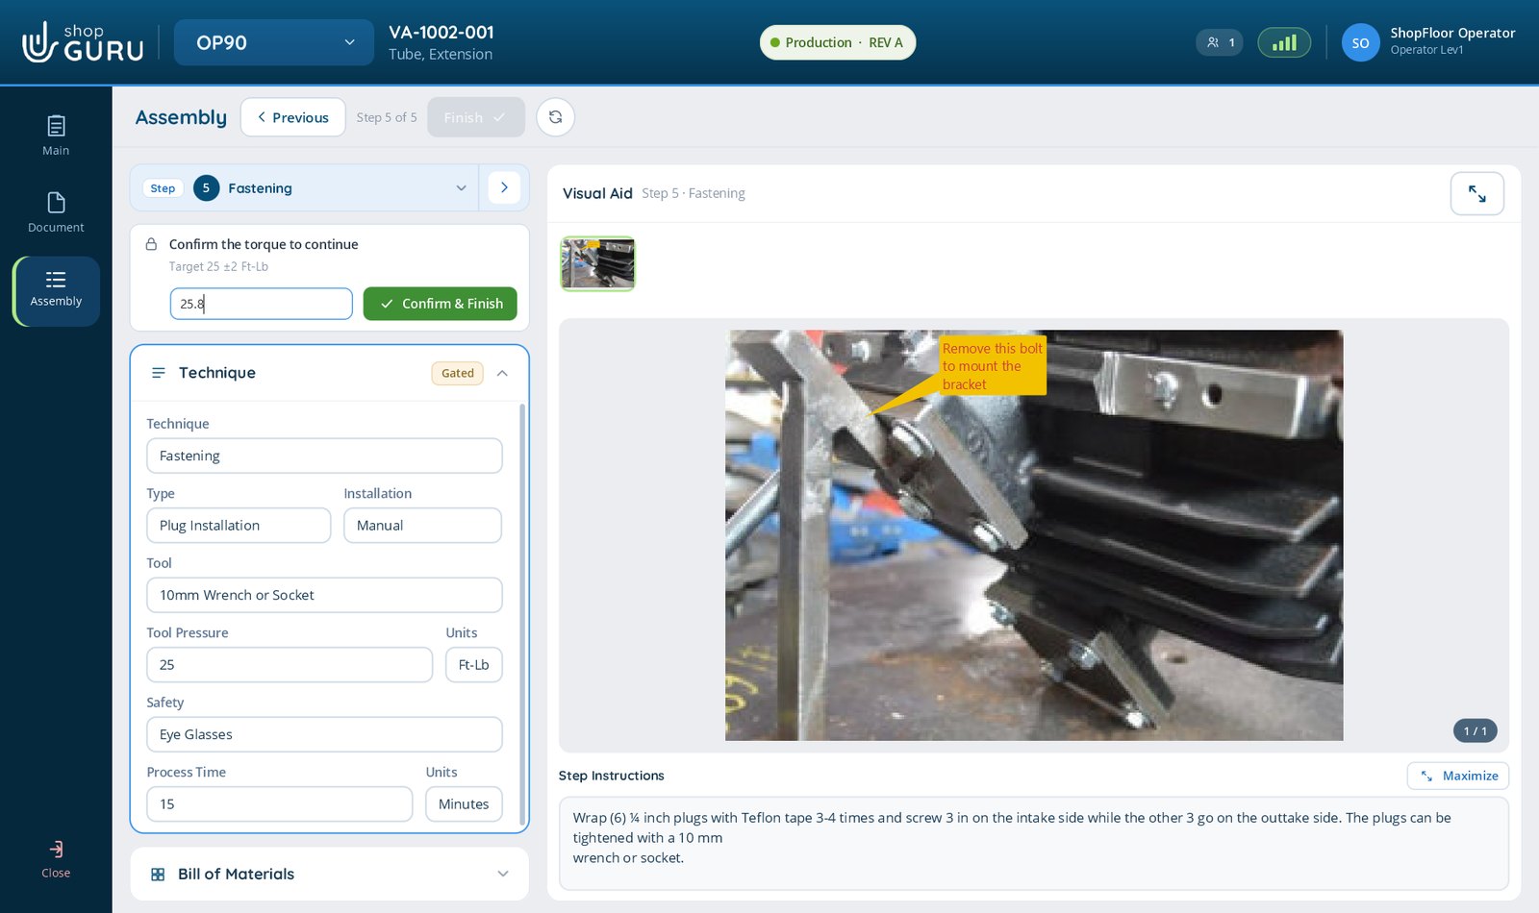This screenshot has height=913, width=1539.
Task: Expand Visual Aid to fullscreen
Action: [x=1476, y=194]
